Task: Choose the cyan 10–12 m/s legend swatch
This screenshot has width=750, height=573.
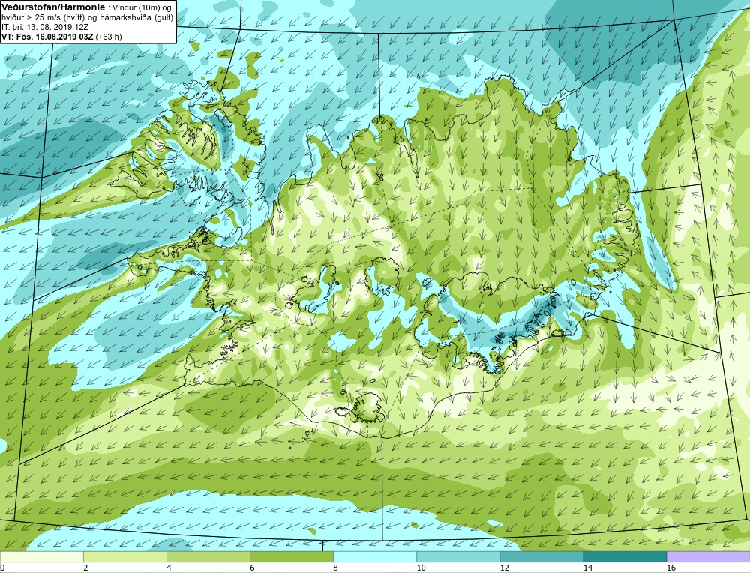Action: 457,556
